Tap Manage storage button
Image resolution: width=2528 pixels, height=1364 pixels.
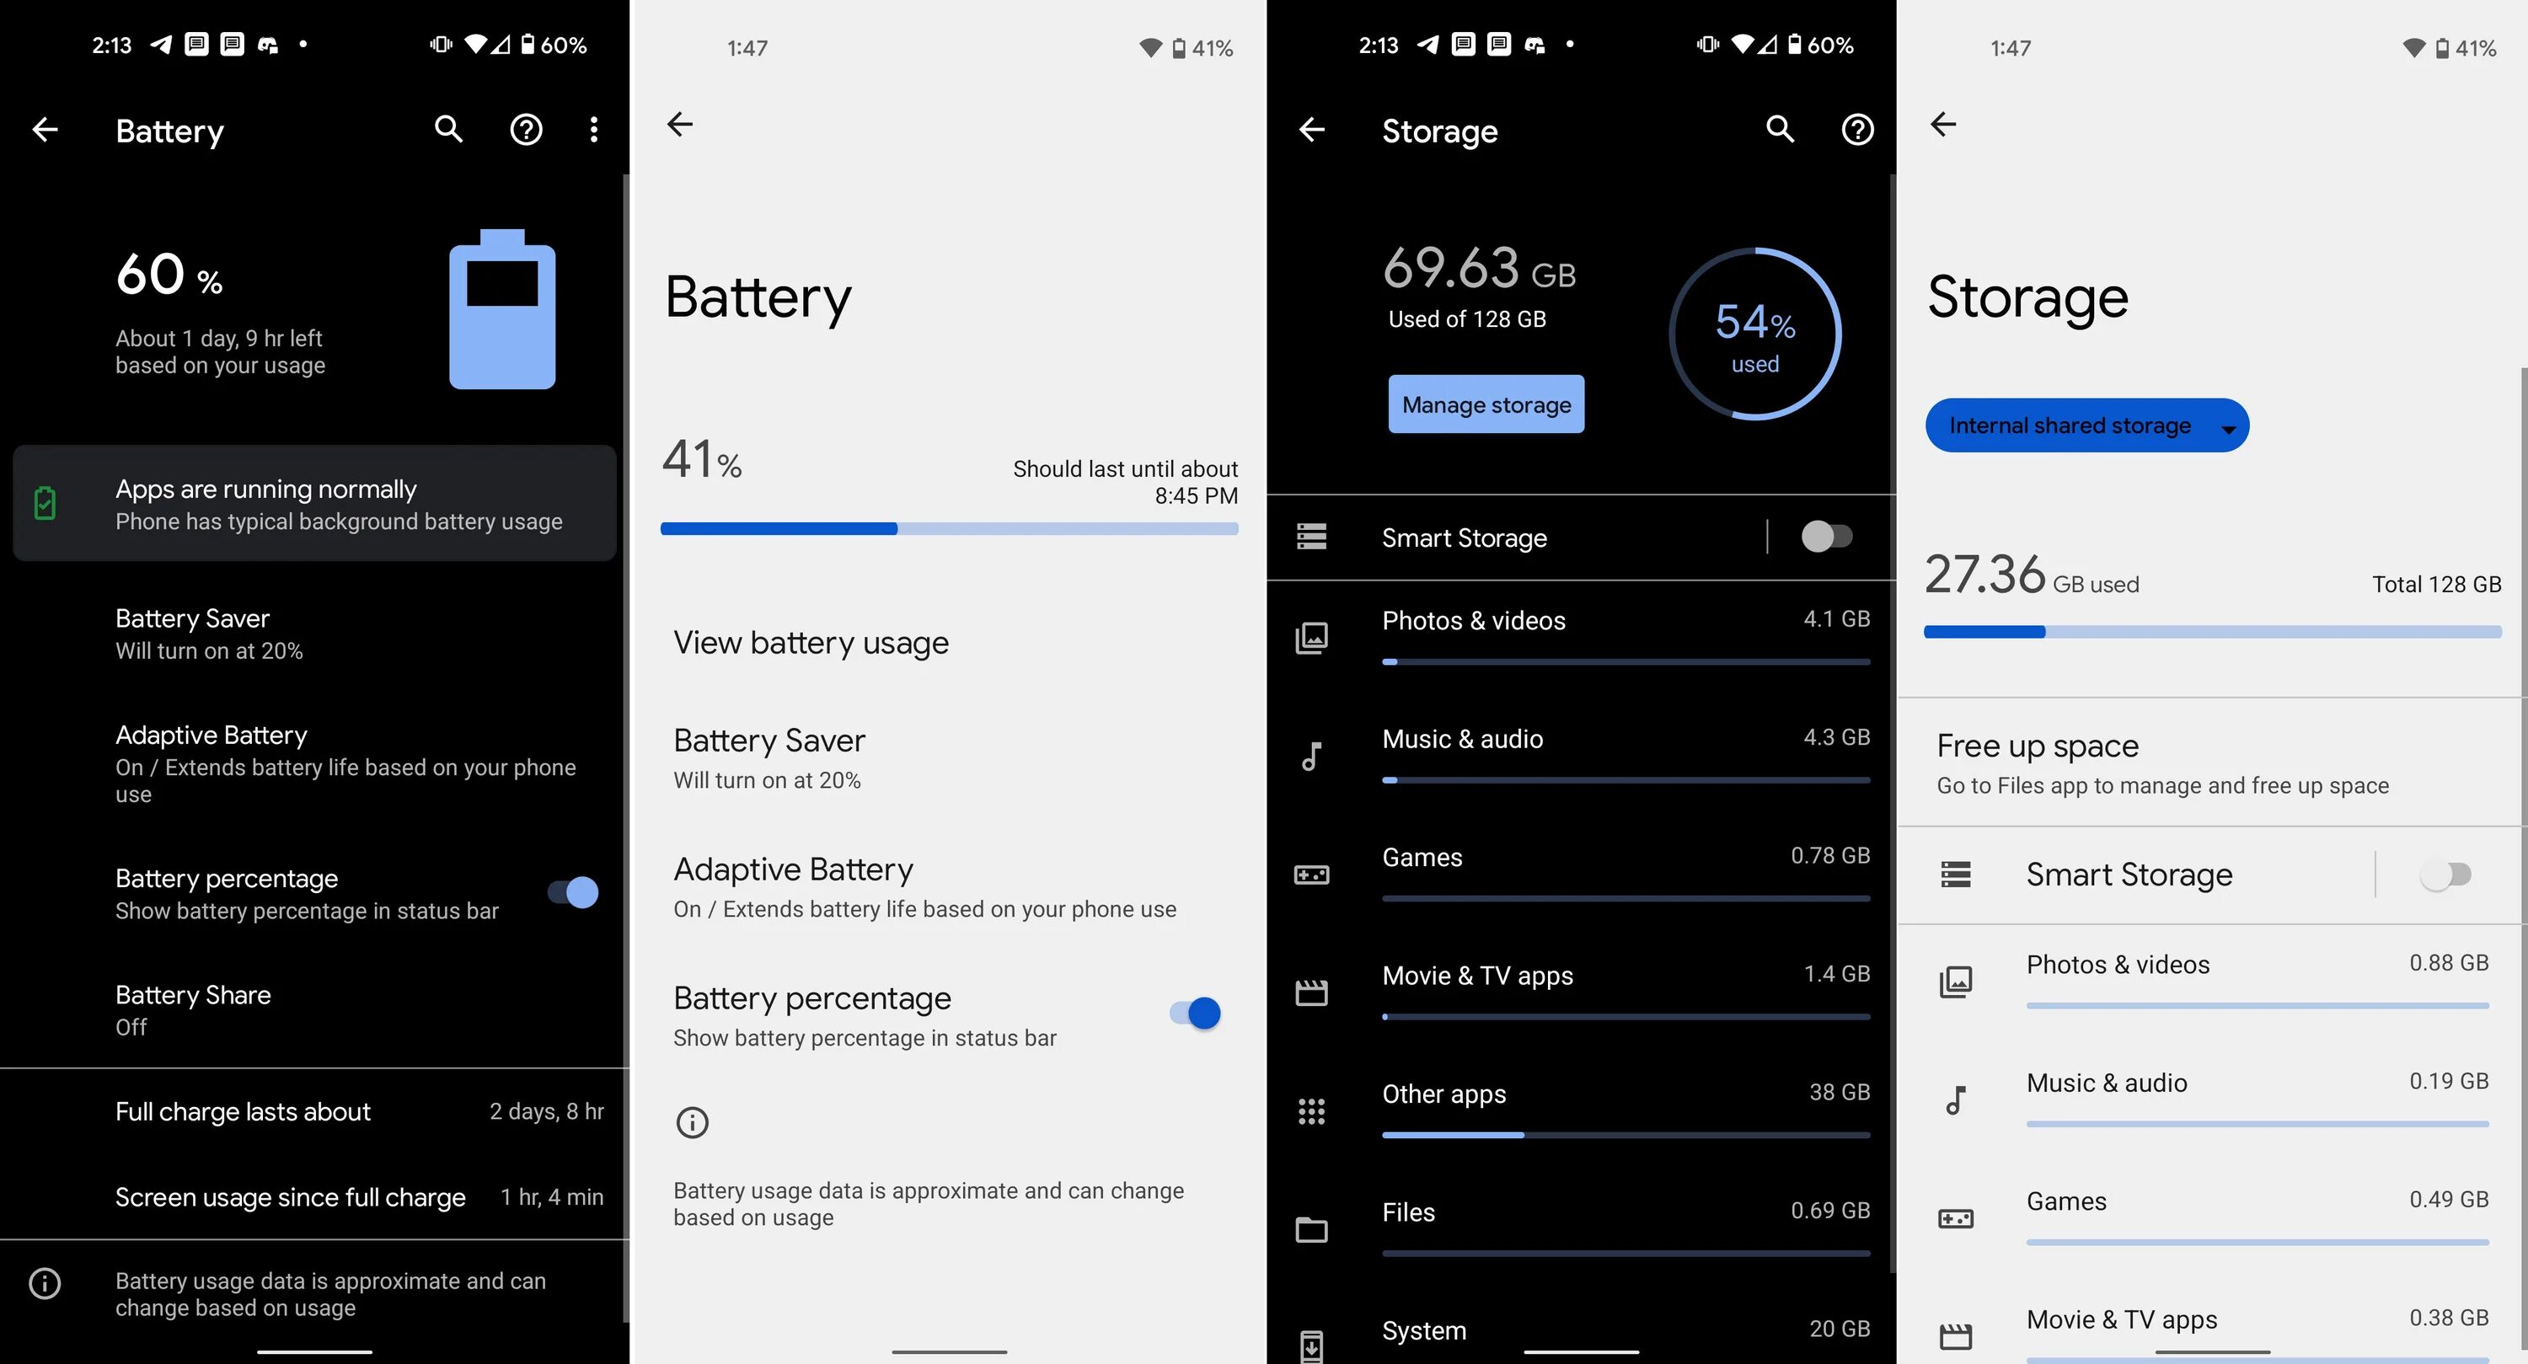tap(1485, 404)
